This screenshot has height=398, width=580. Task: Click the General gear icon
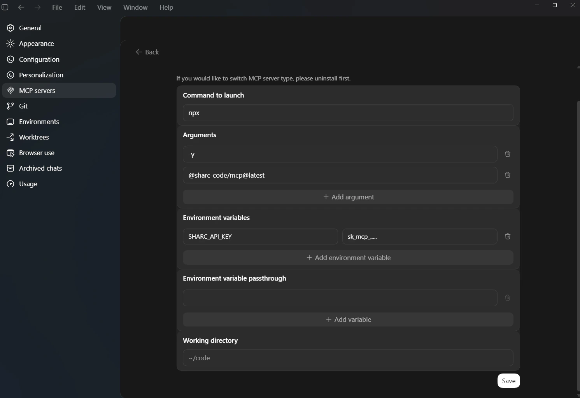(11, 28)
